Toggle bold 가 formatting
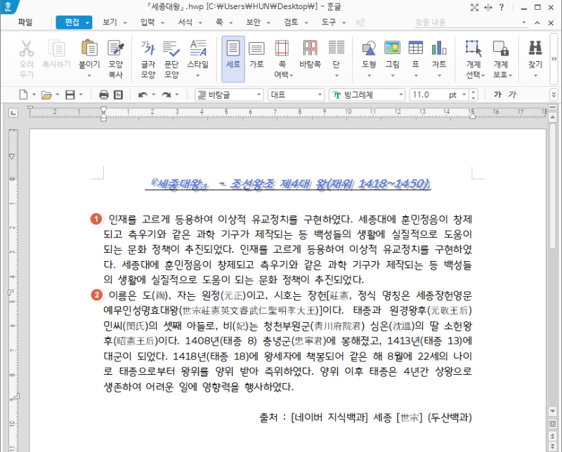 pyautogui.click(x=497, y=95)
